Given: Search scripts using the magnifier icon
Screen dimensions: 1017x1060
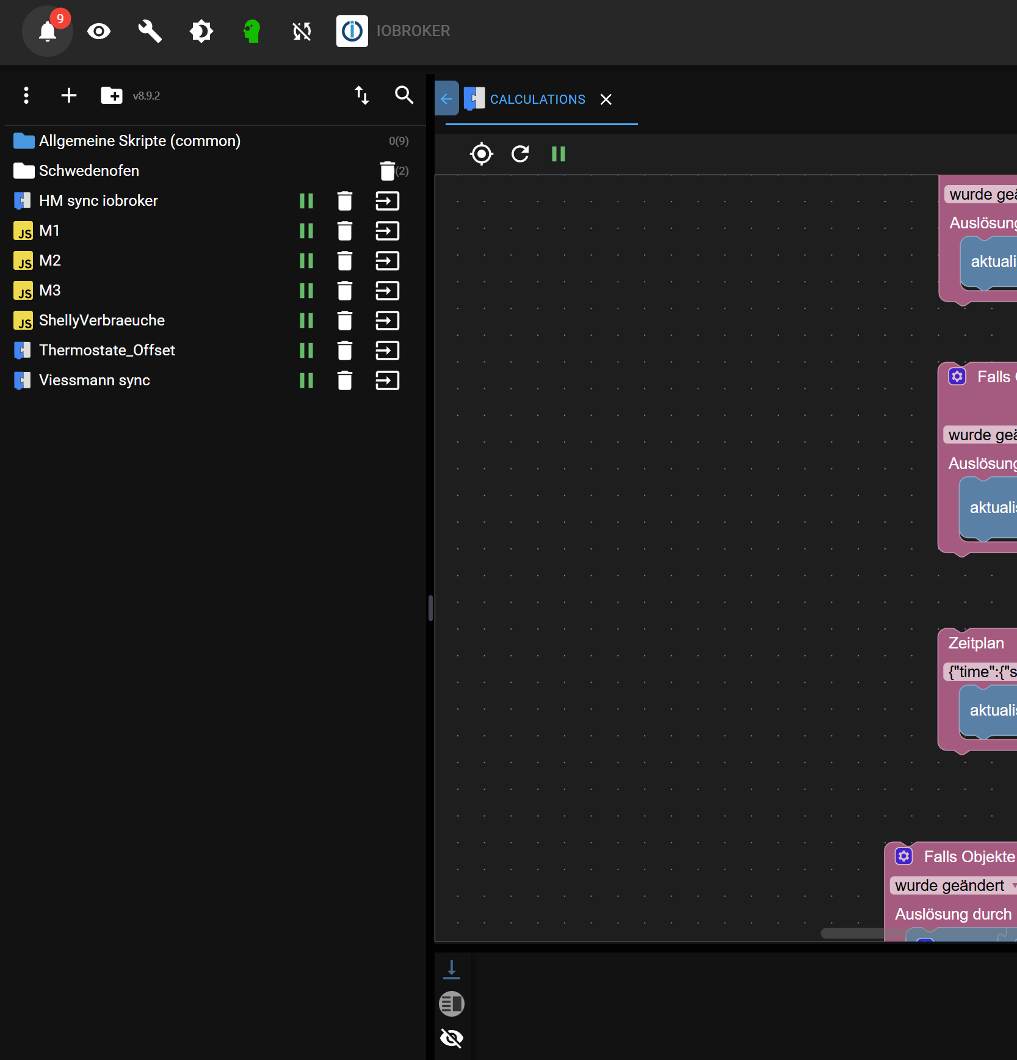Looking at the screenshot, I should click(x=404, y=95).
